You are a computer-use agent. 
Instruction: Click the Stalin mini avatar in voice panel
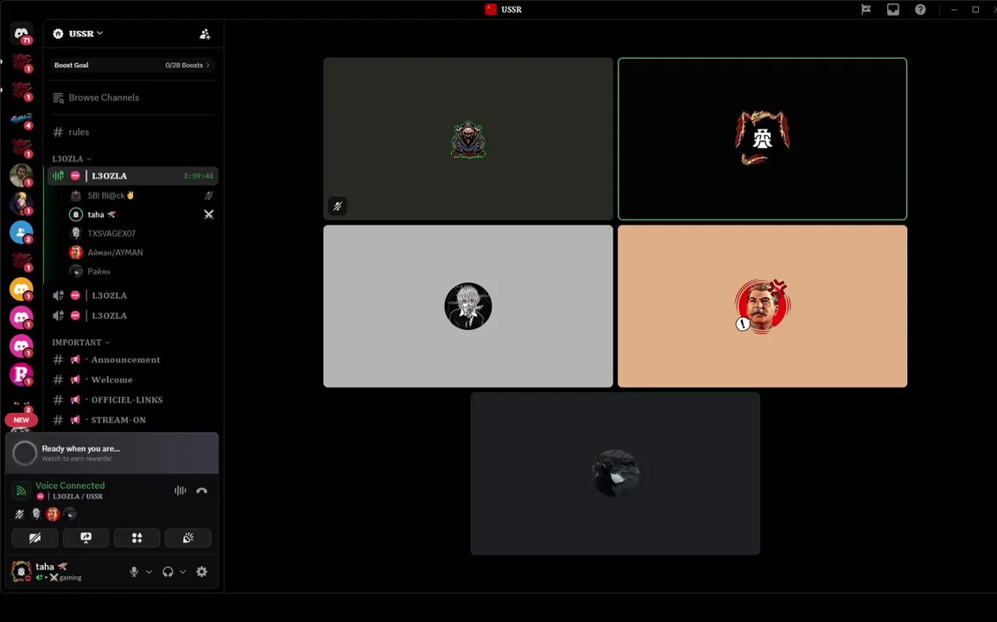53,514
